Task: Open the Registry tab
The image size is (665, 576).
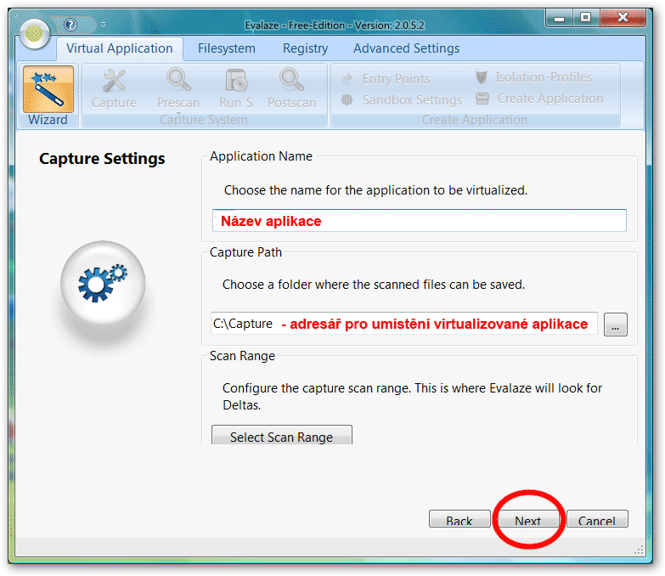Action: [306, 48]
